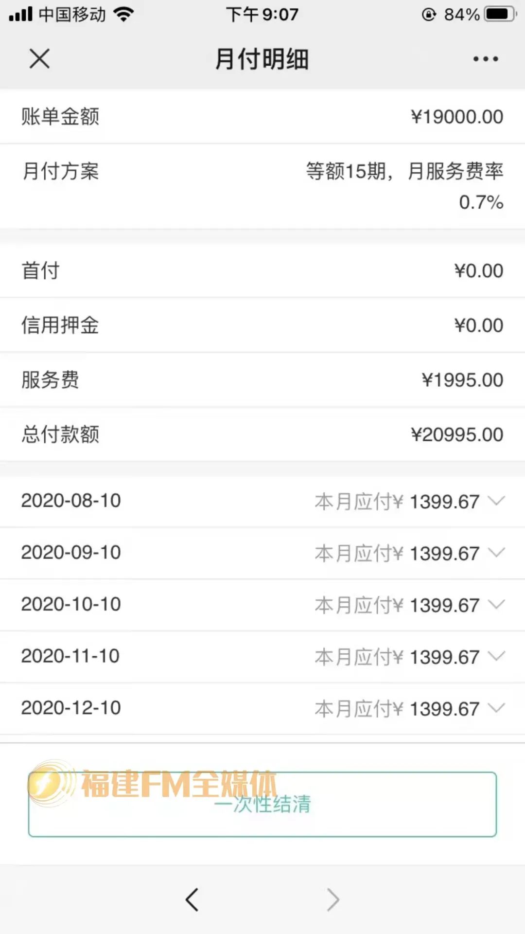Tap the 服务费 ¥1995.00 row
The width and height of the screenshot is (525, 934).
coord(262,380)
